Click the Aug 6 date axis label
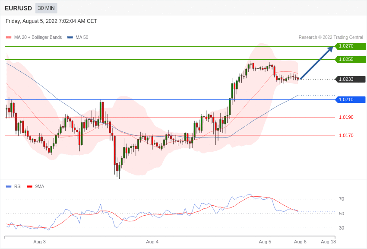 point(300,242)
